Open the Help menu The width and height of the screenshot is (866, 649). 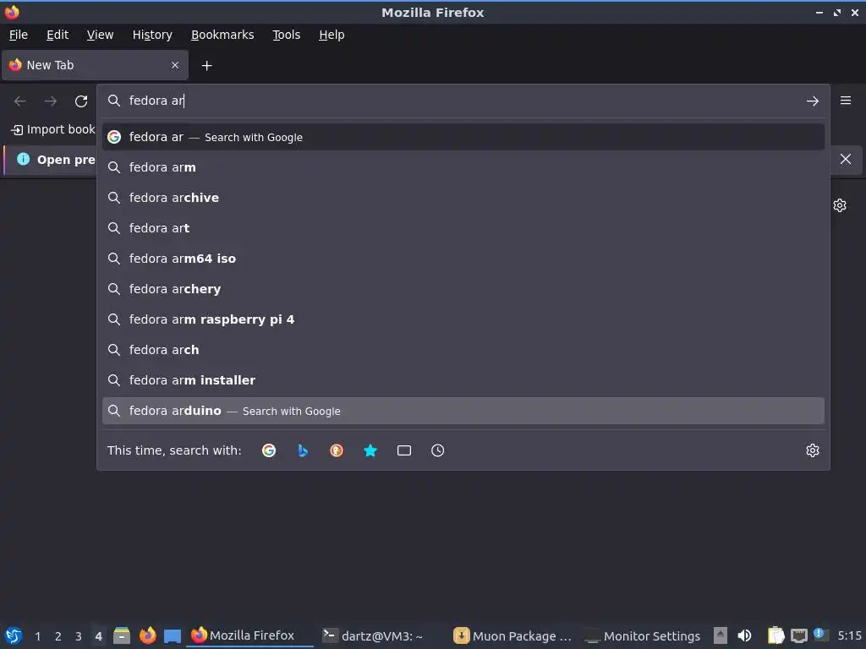tap(332, 35)
